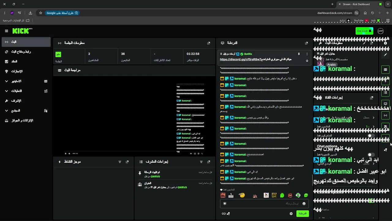Viewport: 392px width, 221px height.
Task: Select the Stream - Kick Dashboard tab
Action: click(360, 4)
